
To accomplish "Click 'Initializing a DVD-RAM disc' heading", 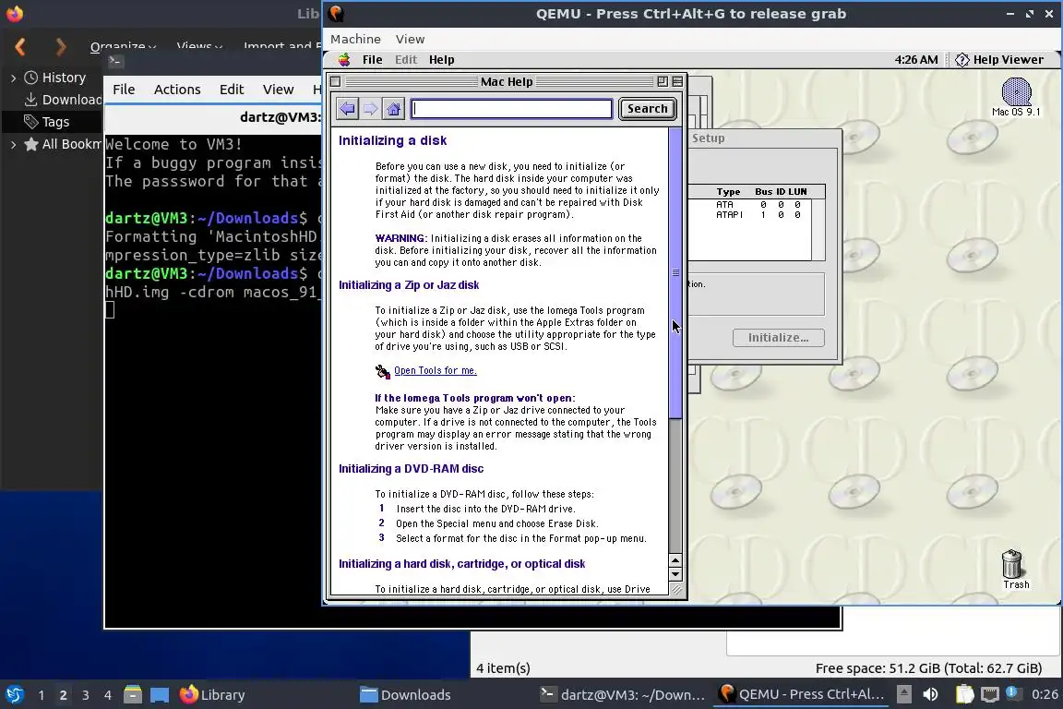I will [x=411, y=469].
